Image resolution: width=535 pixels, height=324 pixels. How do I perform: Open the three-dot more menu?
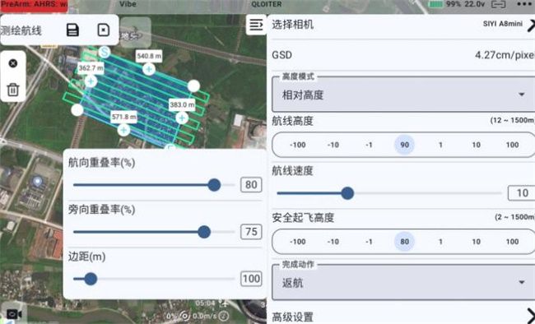(x=524, y=4)
